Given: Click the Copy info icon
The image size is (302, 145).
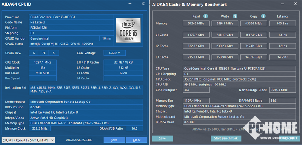Looking at the screenshot, I should coord(263,16).
